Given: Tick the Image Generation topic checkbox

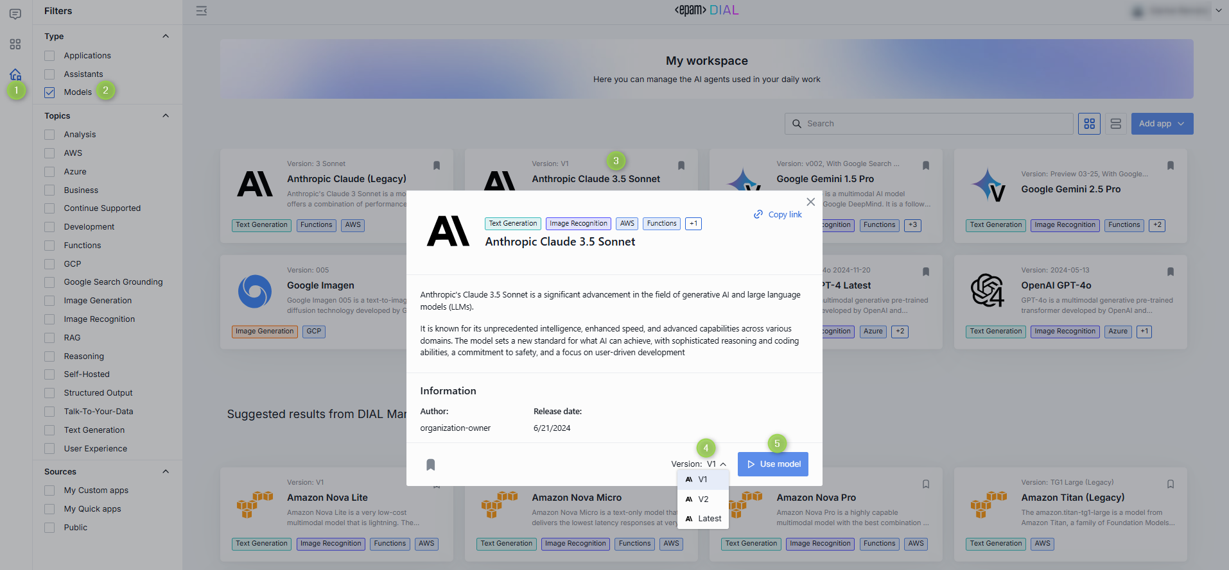Looking at the screenshot, I should (49, 301).
